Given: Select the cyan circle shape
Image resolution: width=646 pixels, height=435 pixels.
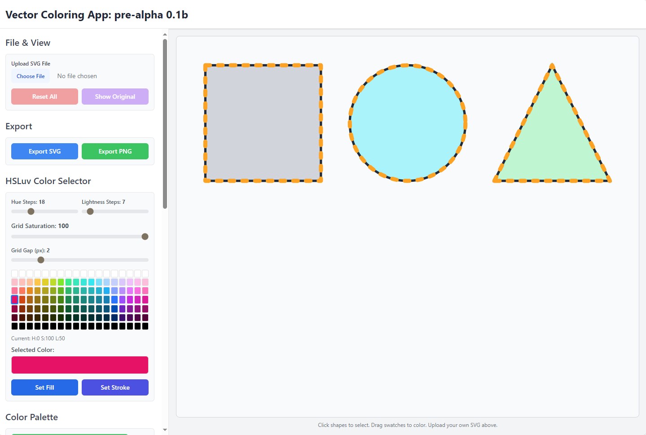Looking at the screenshot, I should point(408,123).
